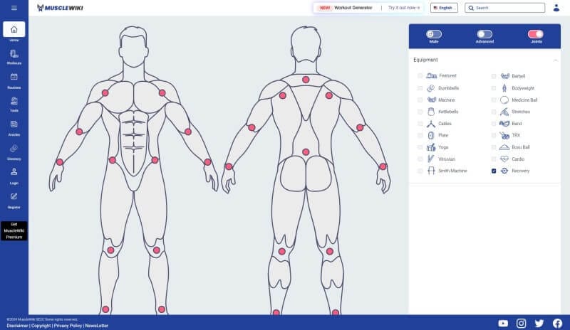Click the Cables equipment icon

tap(431, 124)
